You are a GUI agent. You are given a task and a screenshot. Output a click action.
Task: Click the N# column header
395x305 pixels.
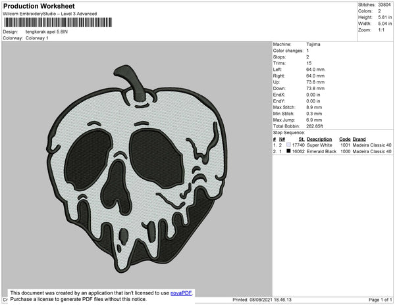click(x=282, y=139)
